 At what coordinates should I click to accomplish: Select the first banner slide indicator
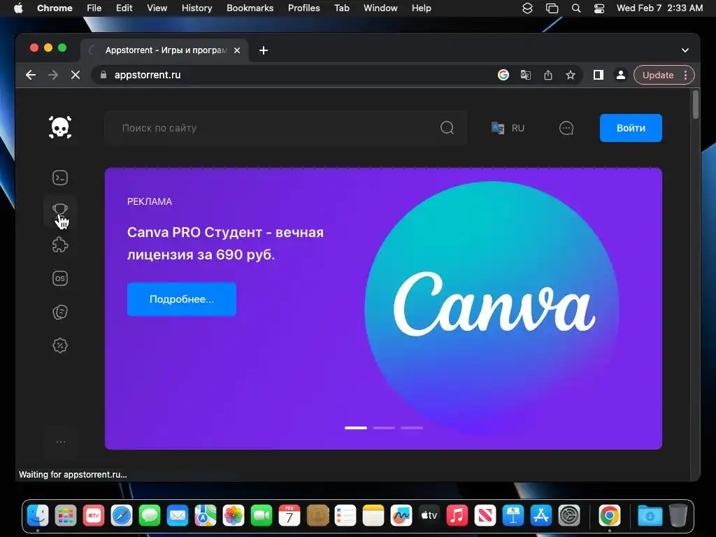356,428
